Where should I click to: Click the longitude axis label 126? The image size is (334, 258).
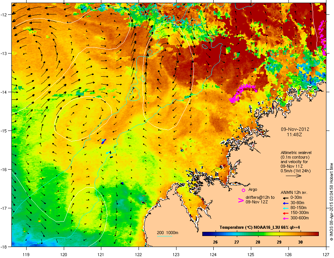288,254
